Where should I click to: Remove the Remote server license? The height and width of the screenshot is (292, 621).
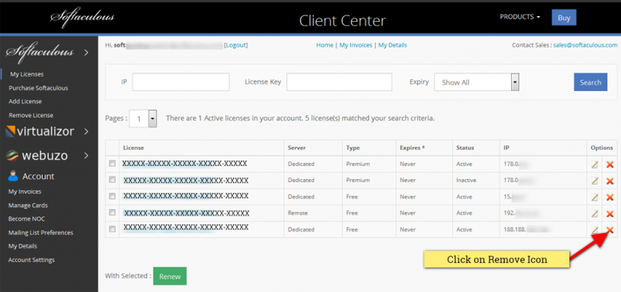(610, 214)
